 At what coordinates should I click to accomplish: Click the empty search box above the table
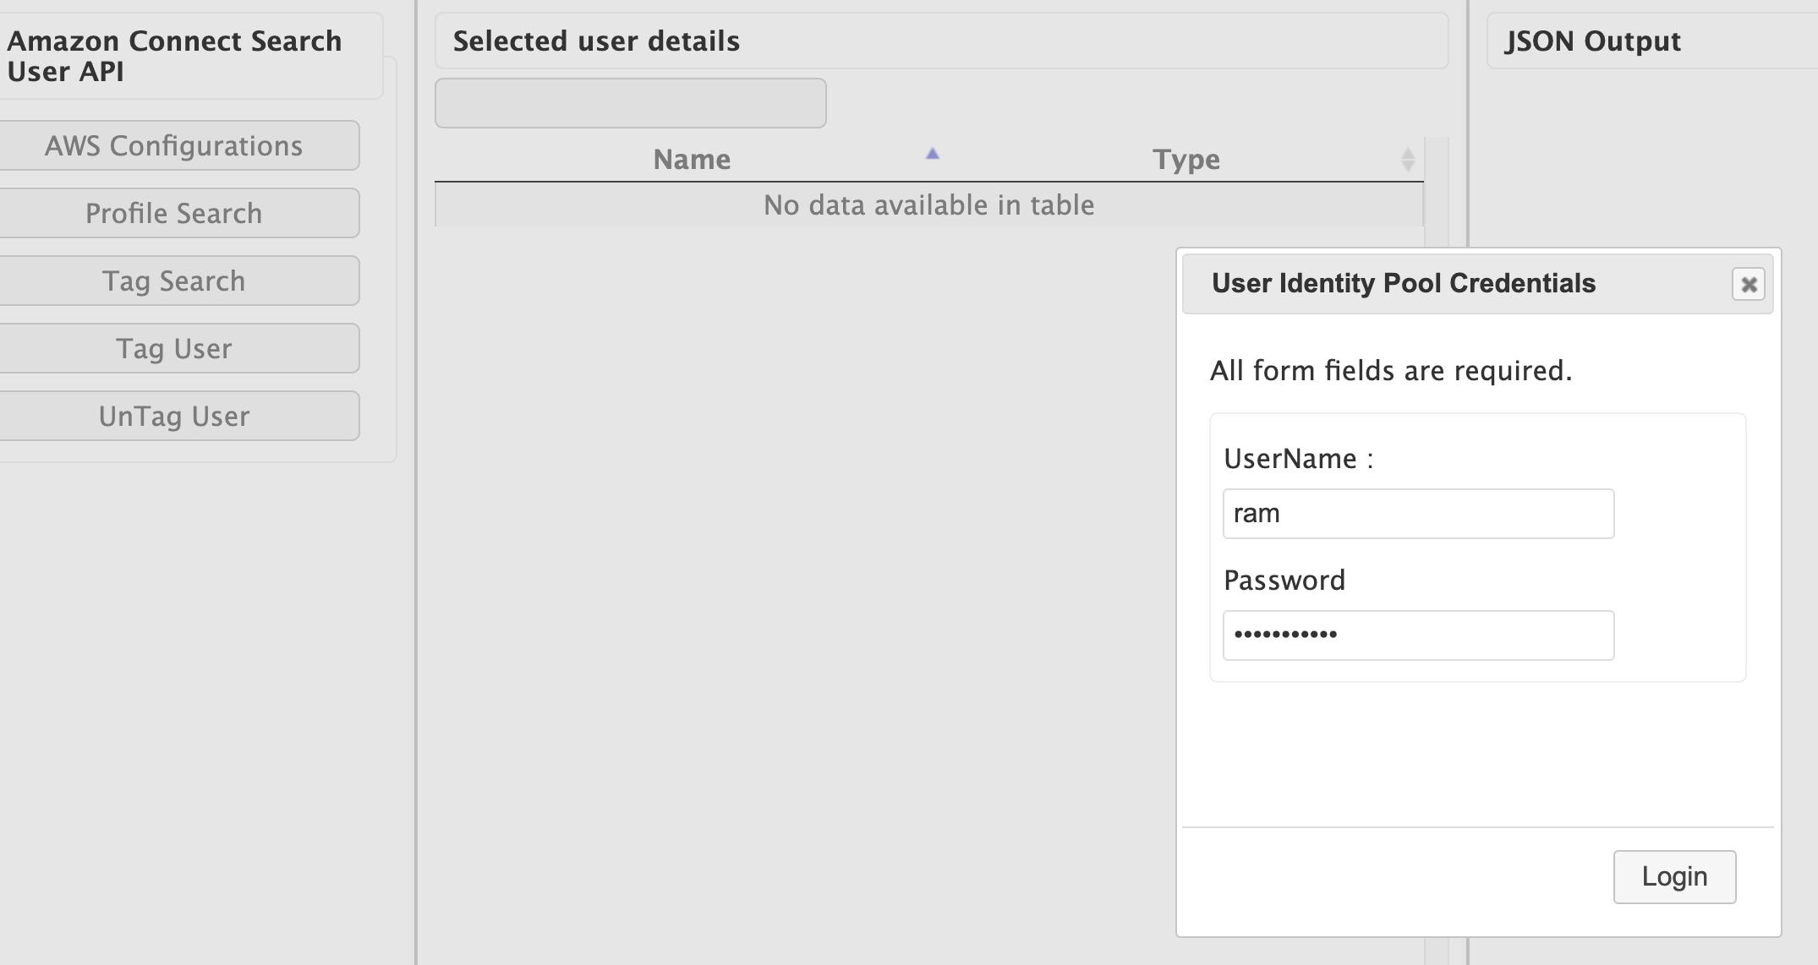pos(630,102)
